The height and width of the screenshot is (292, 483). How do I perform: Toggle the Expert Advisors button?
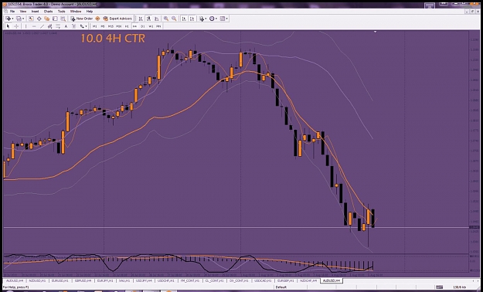pos(117,19)
